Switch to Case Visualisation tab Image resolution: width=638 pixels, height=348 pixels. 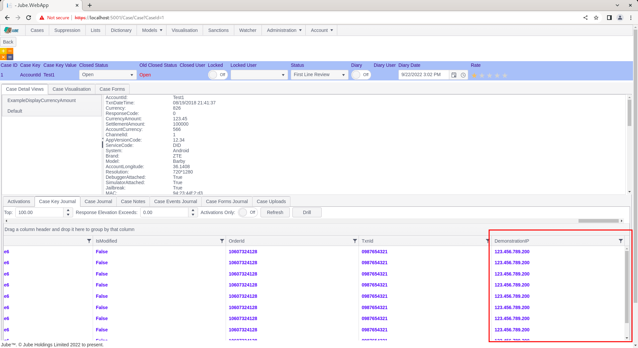click(71, 89)
